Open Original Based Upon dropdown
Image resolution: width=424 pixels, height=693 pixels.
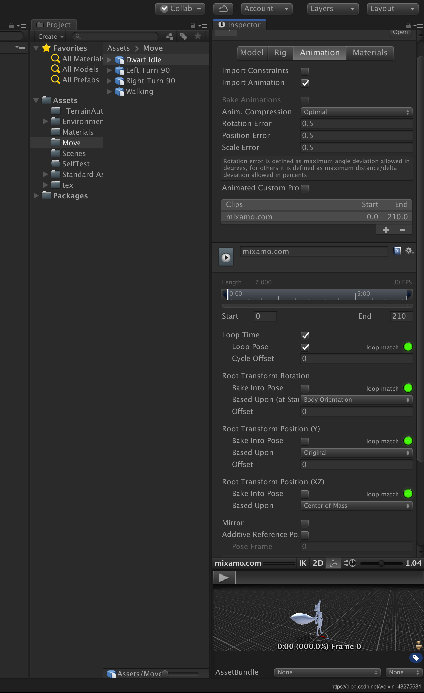click(356, 453)
